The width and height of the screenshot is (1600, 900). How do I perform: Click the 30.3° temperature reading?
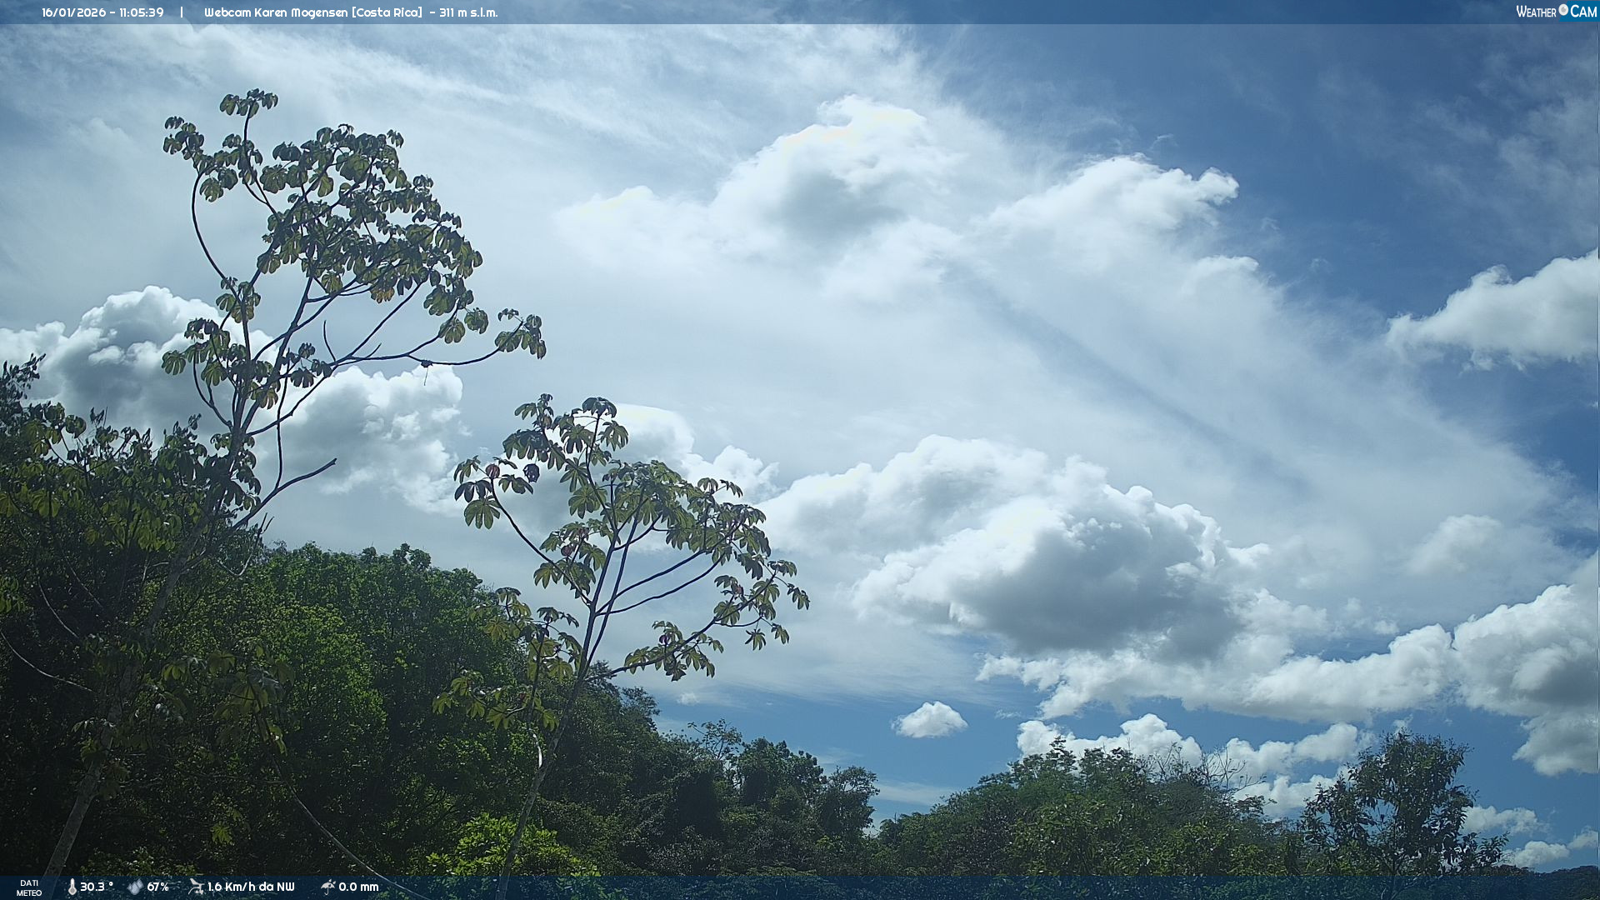(x=97, y=887)
